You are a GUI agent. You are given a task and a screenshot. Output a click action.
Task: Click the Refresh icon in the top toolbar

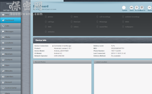149,8
